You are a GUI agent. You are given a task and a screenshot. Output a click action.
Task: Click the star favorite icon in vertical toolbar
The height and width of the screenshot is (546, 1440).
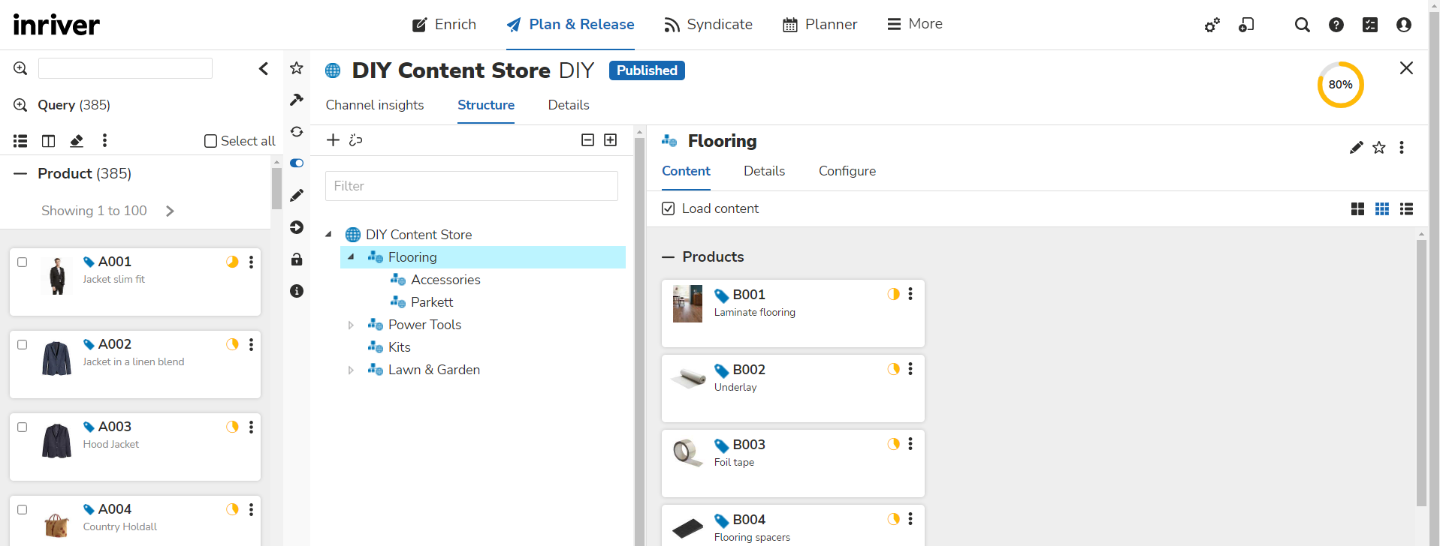click(x=297, y=68)
